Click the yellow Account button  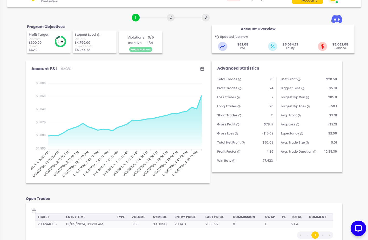tap(307, 2)
